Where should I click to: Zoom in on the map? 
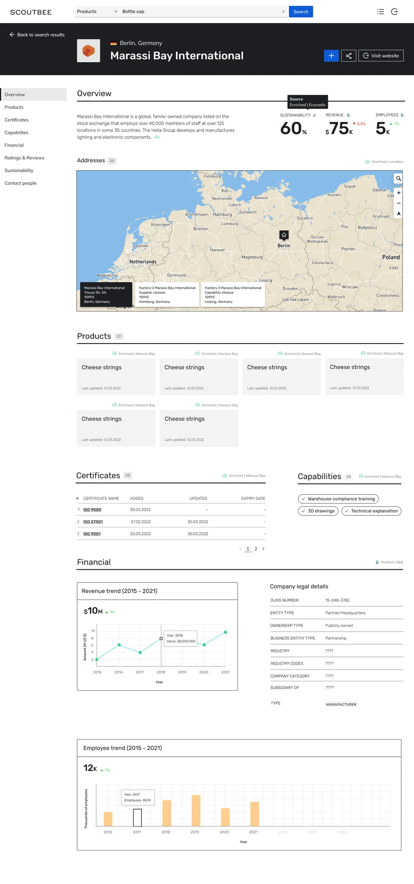[399, 193]
